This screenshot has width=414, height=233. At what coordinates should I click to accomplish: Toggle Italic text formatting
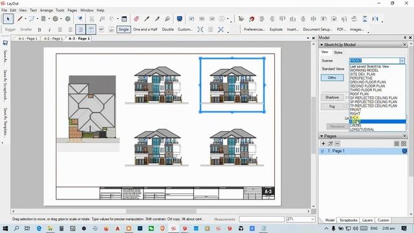(x=49, y=30)
